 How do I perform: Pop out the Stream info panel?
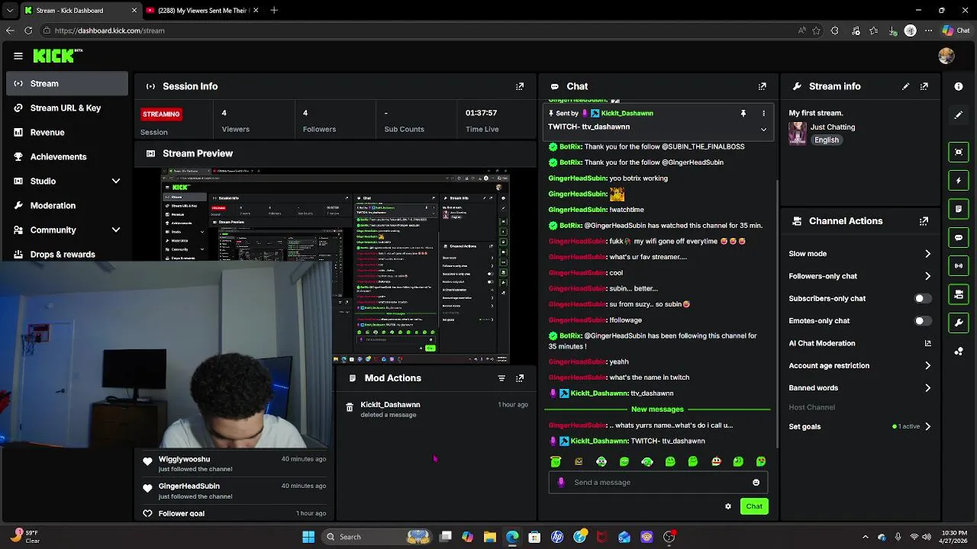(x=924, y=87)
